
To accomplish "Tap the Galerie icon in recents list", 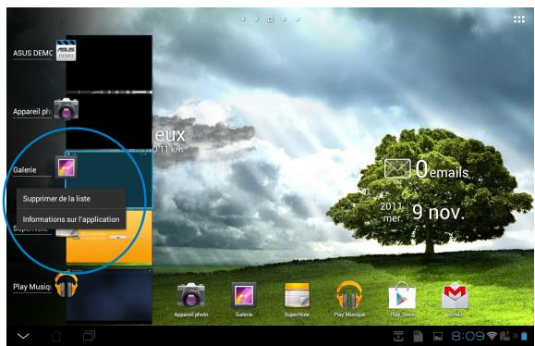I will [66, 167].
